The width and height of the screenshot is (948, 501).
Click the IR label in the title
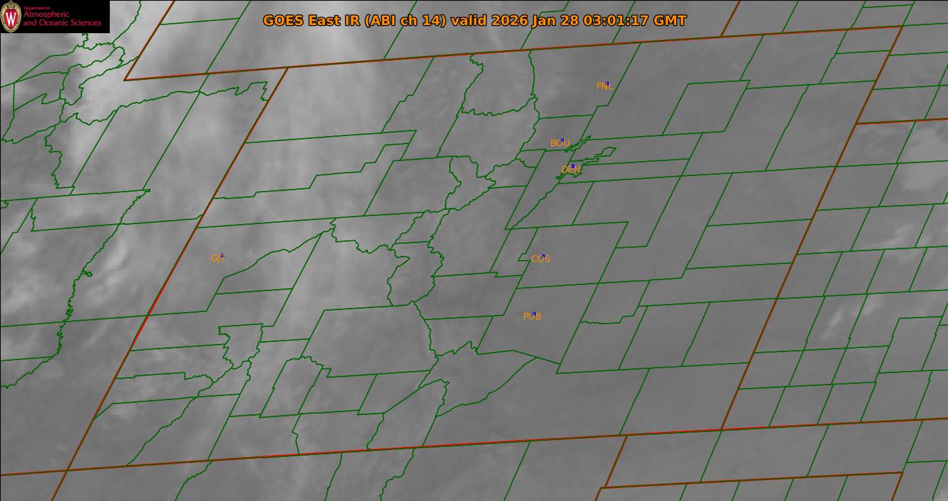click(353, 20)
